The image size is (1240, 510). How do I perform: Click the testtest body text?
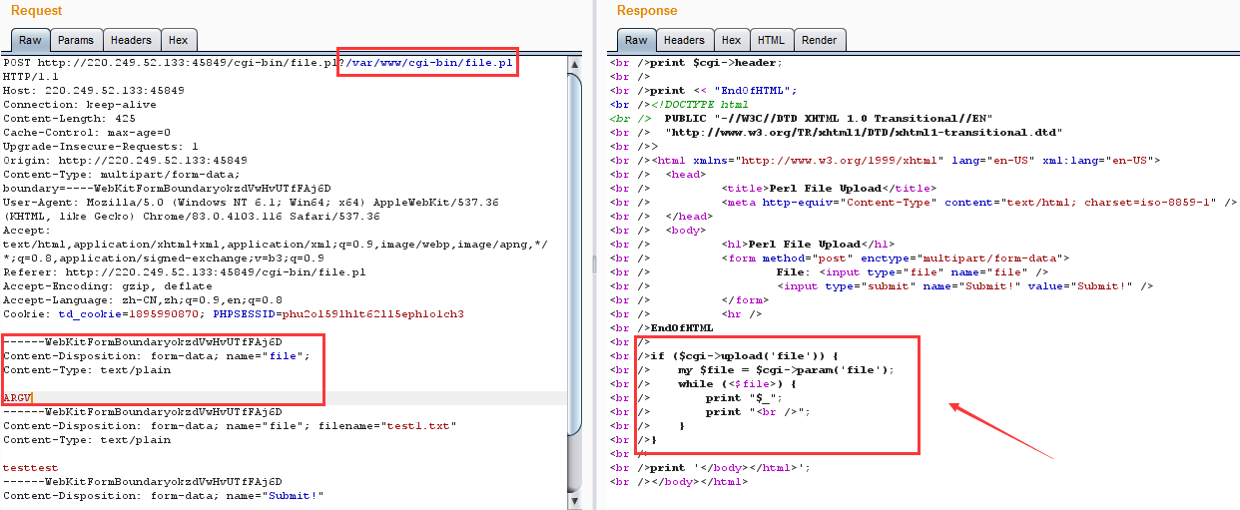(x=30, y=468)
